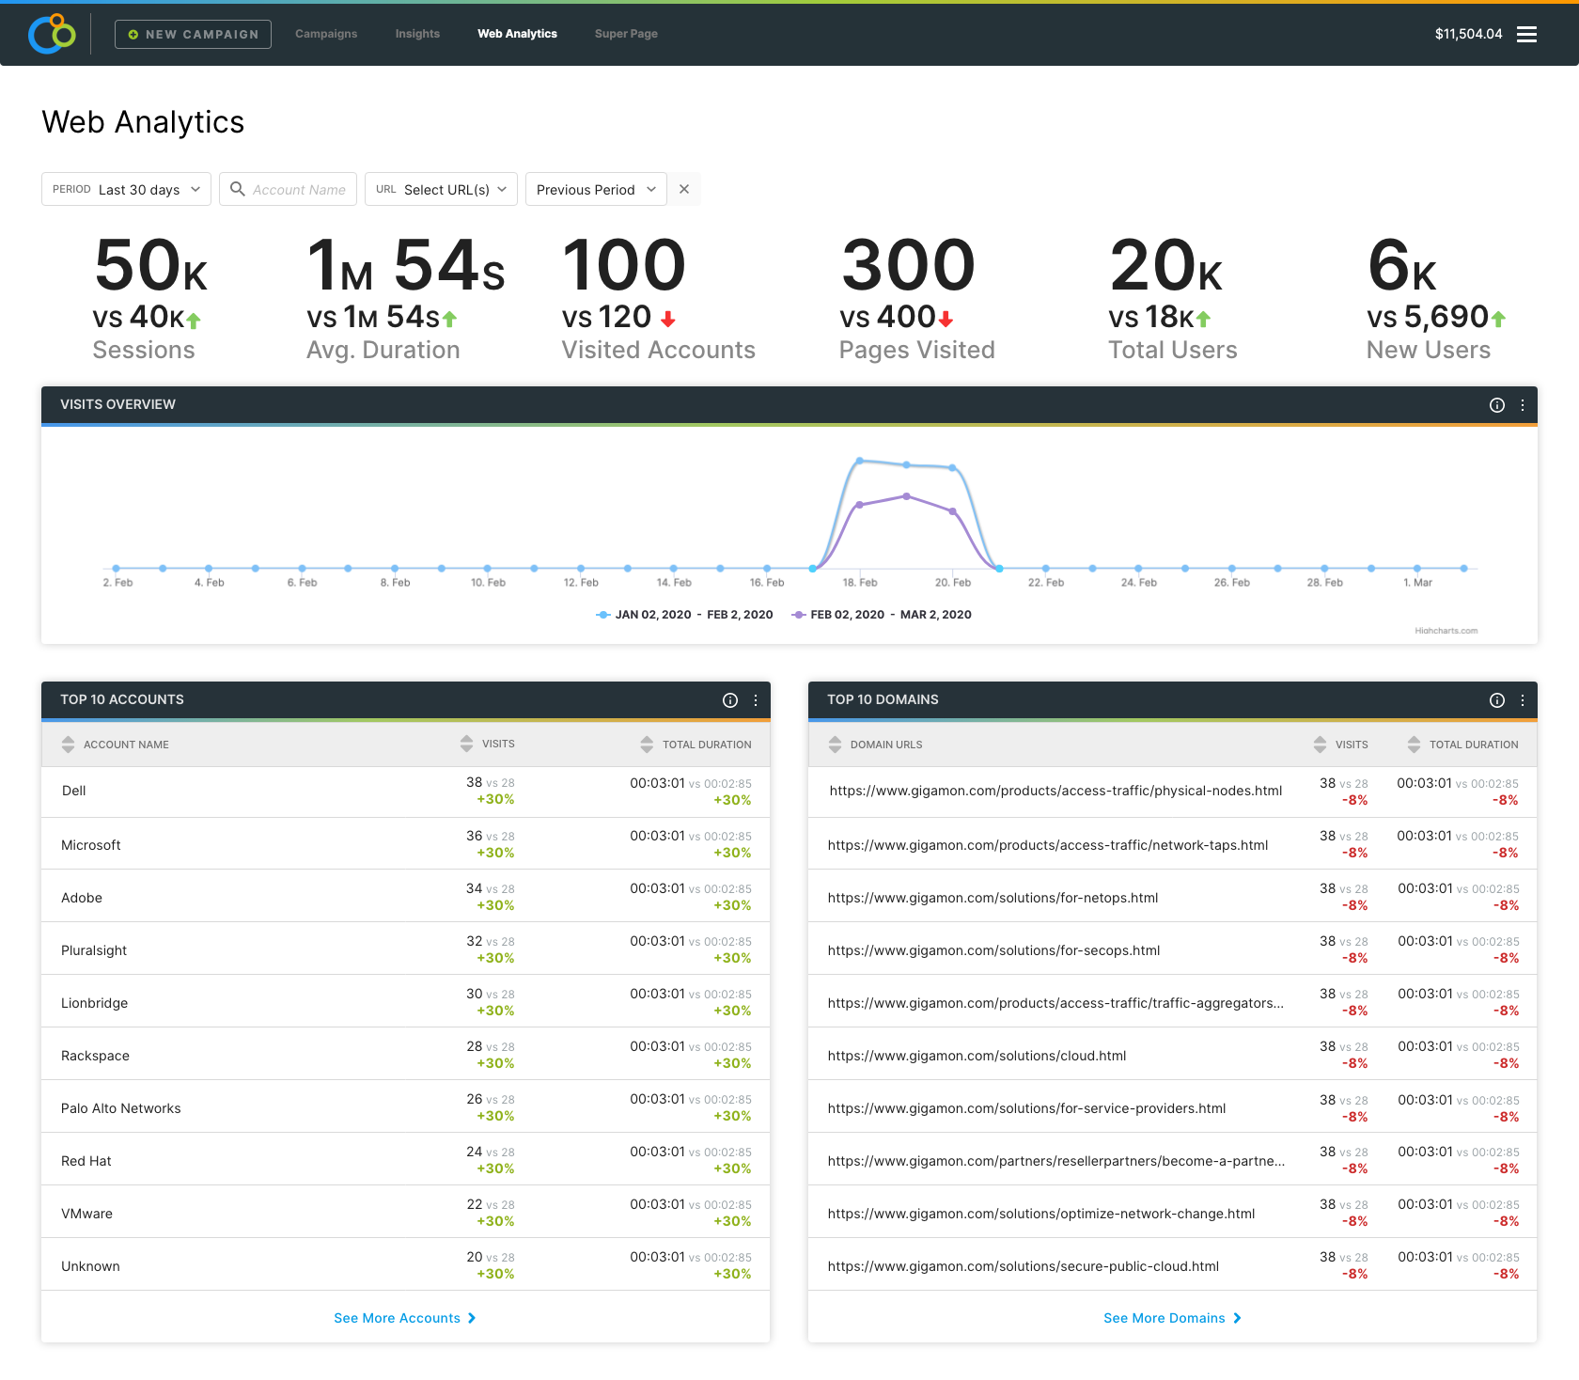Sort accounts by Account Name
Viewport: 1579px width, 1380px height.
tap(68, 745)
